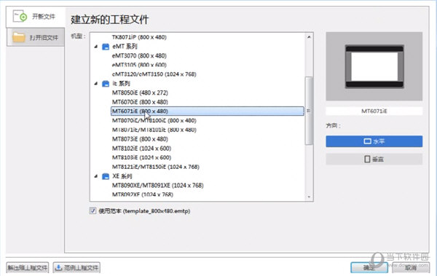Click the 范例工程文件 download button

point(76,268)
